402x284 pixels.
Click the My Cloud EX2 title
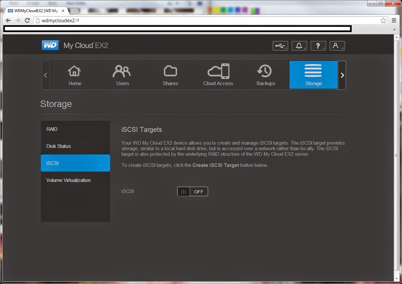coord(86,45)
